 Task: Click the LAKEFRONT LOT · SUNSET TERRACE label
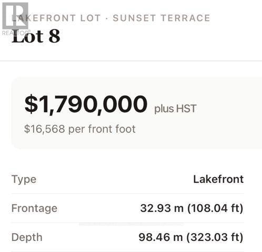[x=110, y=18]
